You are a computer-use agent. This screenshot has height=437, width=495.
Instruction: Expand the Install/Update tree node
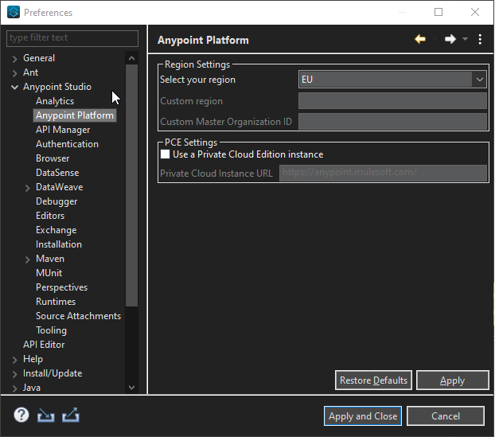tap(14, 374)
